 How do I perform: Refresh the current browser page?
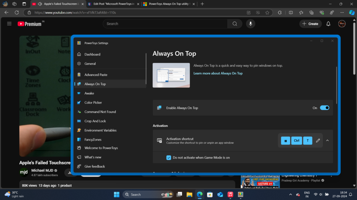[x=17, y=12]
